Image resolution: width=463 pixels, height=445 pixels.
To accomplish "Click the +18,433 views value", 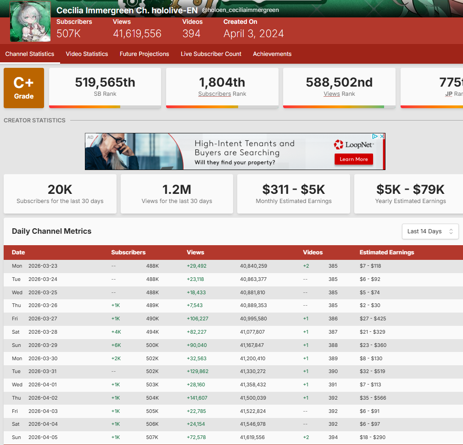I will pos(196,292).
